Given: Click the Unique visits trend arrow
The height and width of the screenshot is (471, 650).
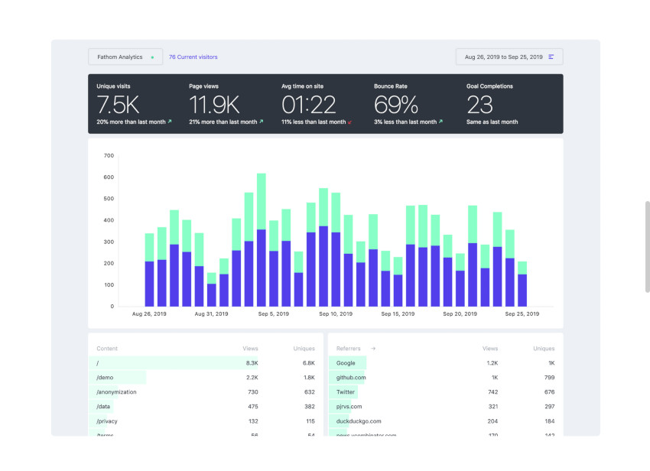Looking at the screenshot, I should point(170,122).
